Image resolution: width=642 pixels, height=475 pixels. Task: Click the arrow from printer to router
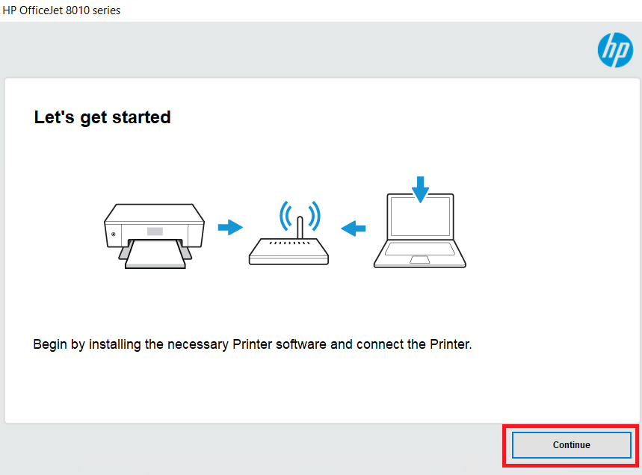coord(230,228)
